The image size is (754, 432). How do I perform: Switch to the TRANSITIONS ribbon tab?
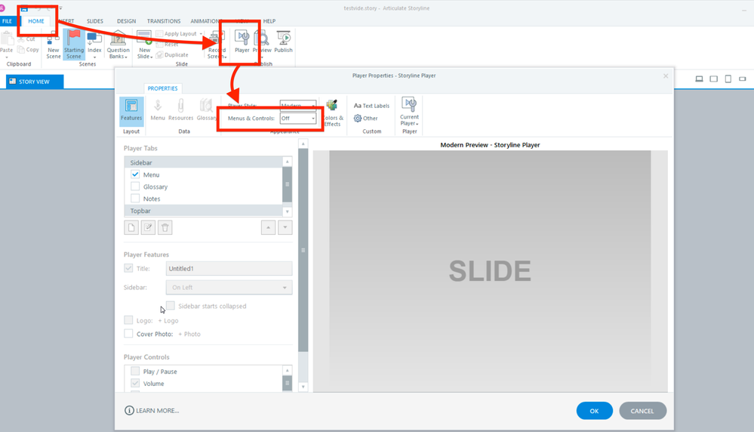point(164,21)
